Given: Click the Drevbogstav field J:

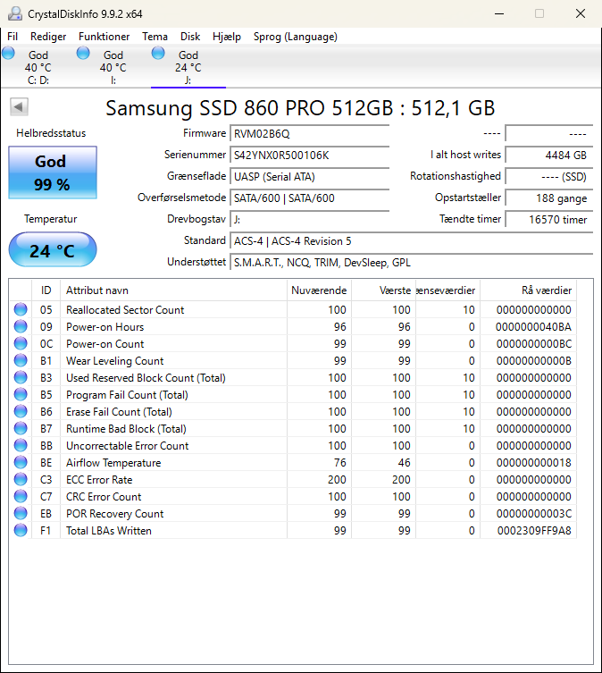Looking at the screenshot, I should [x=309, y=219].
